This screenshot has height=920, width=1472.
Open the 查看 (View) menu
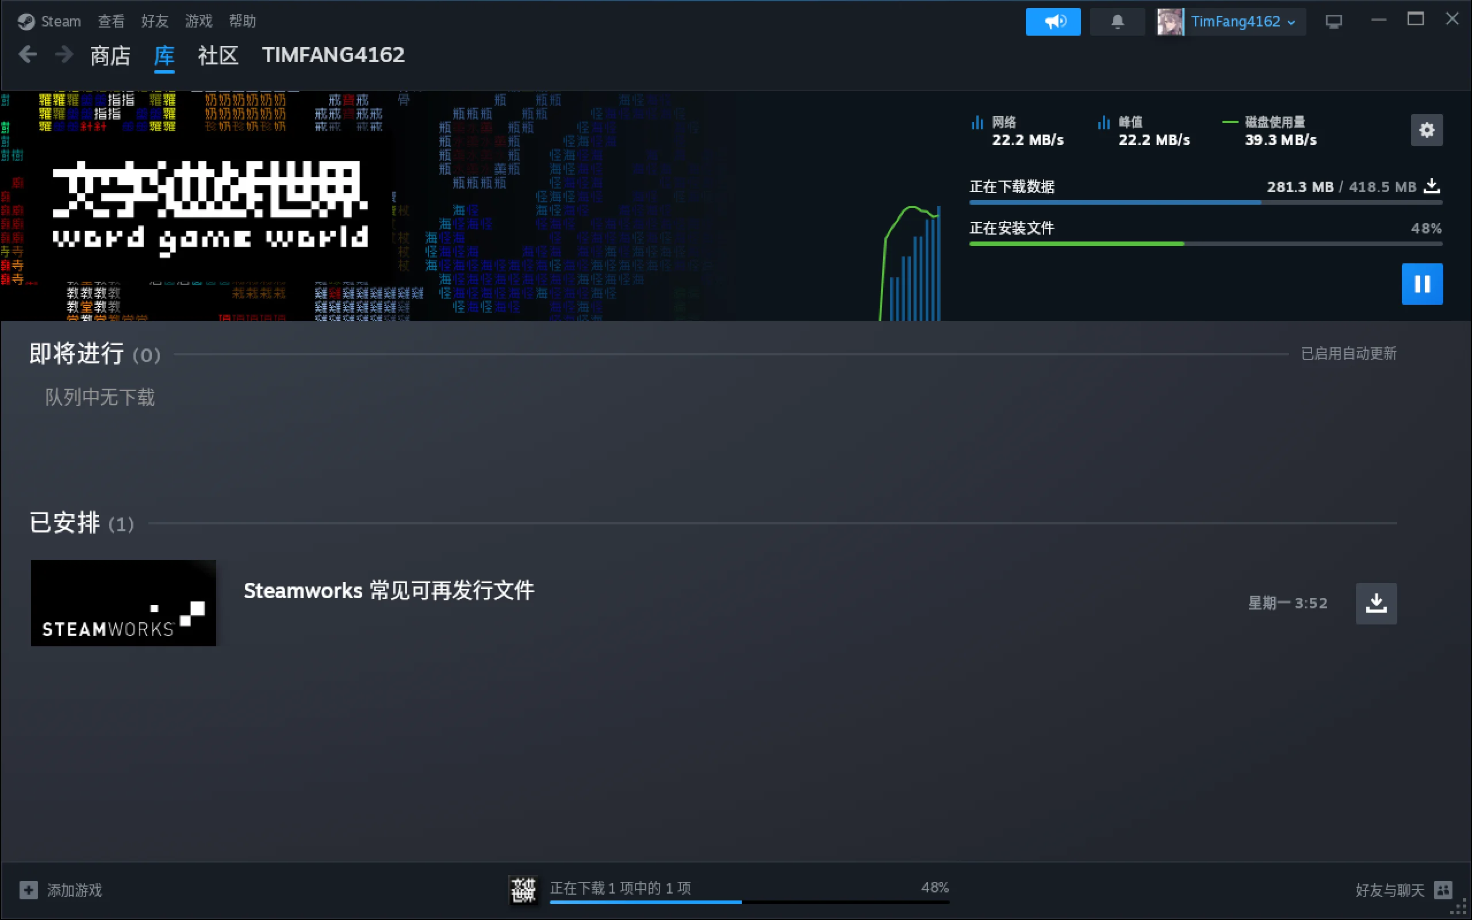tap(111, 21)
